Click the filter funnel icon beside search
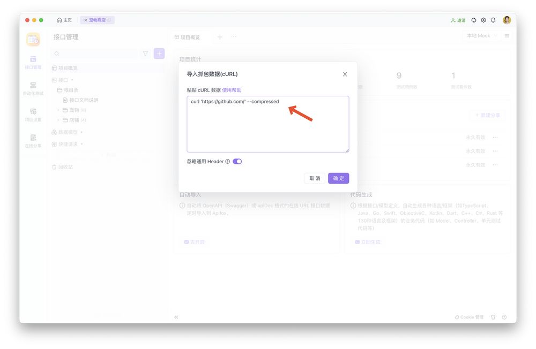This screenshot has height=349, width=536. click(x=145, y=54)
